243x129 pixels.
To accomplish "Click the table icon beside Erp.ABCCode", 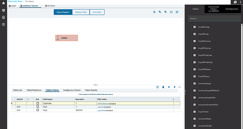I will coord(194,34).
